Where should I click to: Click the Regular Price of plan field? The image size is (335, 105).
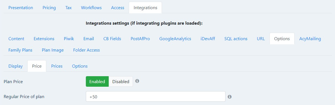pos(156,97)
